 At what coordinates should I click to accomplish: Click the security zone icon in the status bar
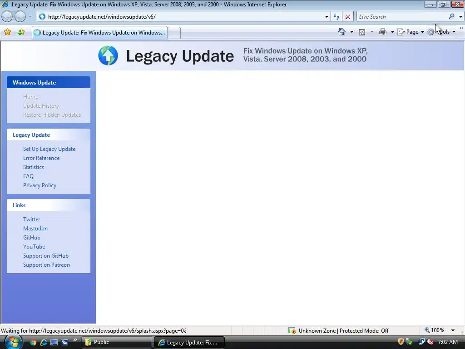tap(292, 330)
